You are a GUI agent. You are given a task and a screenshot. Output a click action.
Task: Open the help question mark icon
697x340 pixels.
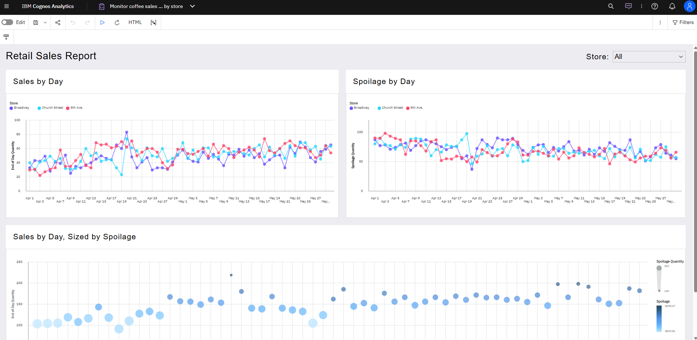click(x=654, y=6)
